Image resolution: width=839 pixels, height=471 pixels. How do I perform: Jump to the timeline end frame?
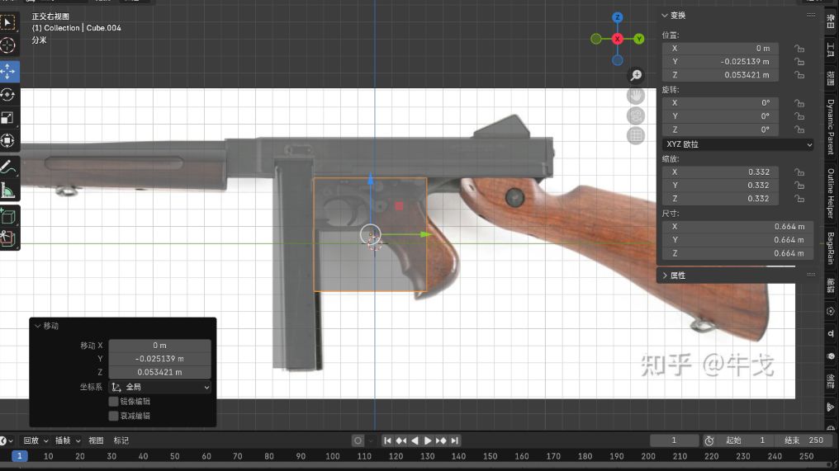tap(454, 440)
